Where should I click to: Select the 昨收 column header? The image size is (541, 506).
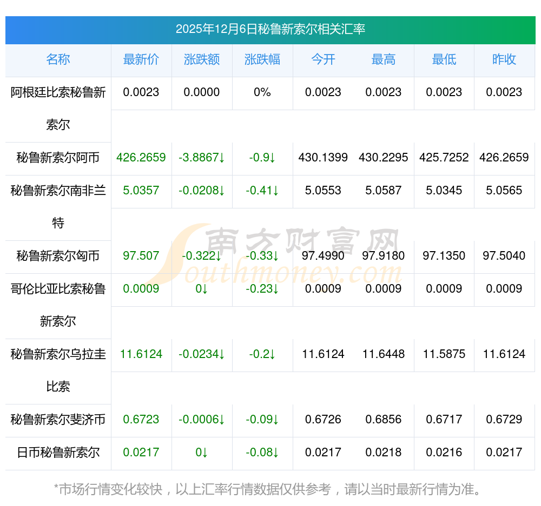click(x=504, y=60)
